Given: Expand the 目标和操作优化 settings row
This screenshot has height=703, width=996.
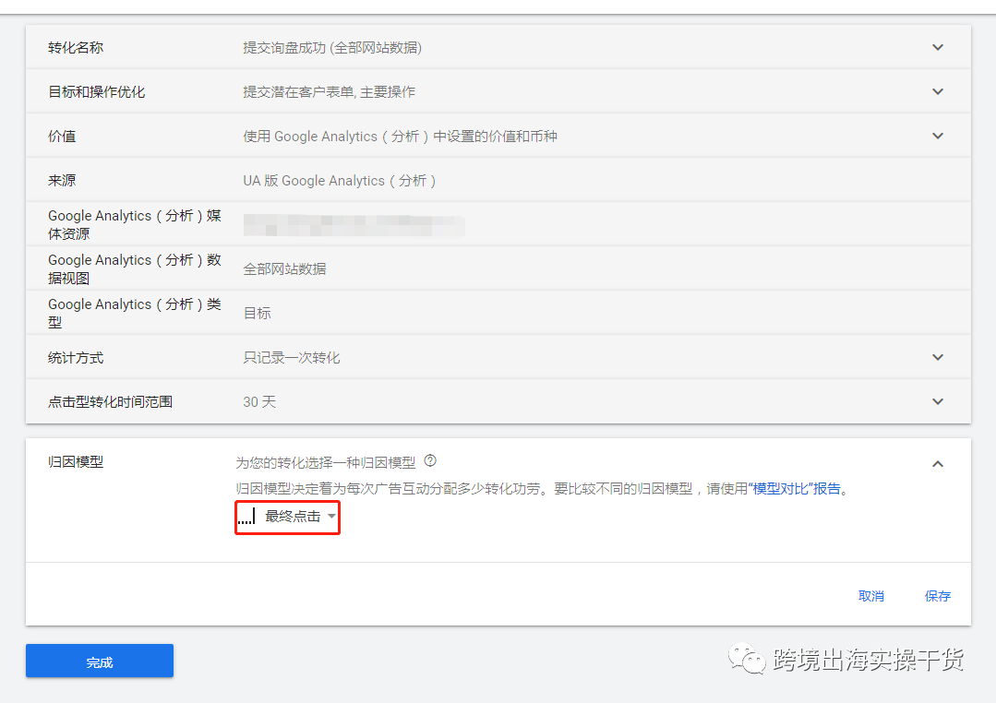Looking at the screenshot, I should click(x=938, y=91).
